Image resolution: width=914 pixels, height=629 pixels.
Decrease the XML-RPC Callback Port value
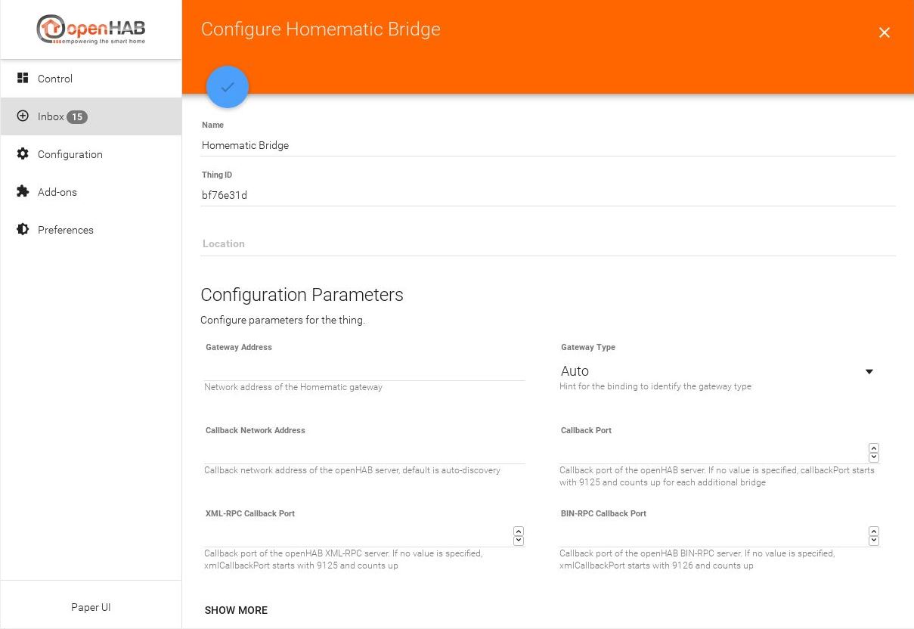click(519, 541)
